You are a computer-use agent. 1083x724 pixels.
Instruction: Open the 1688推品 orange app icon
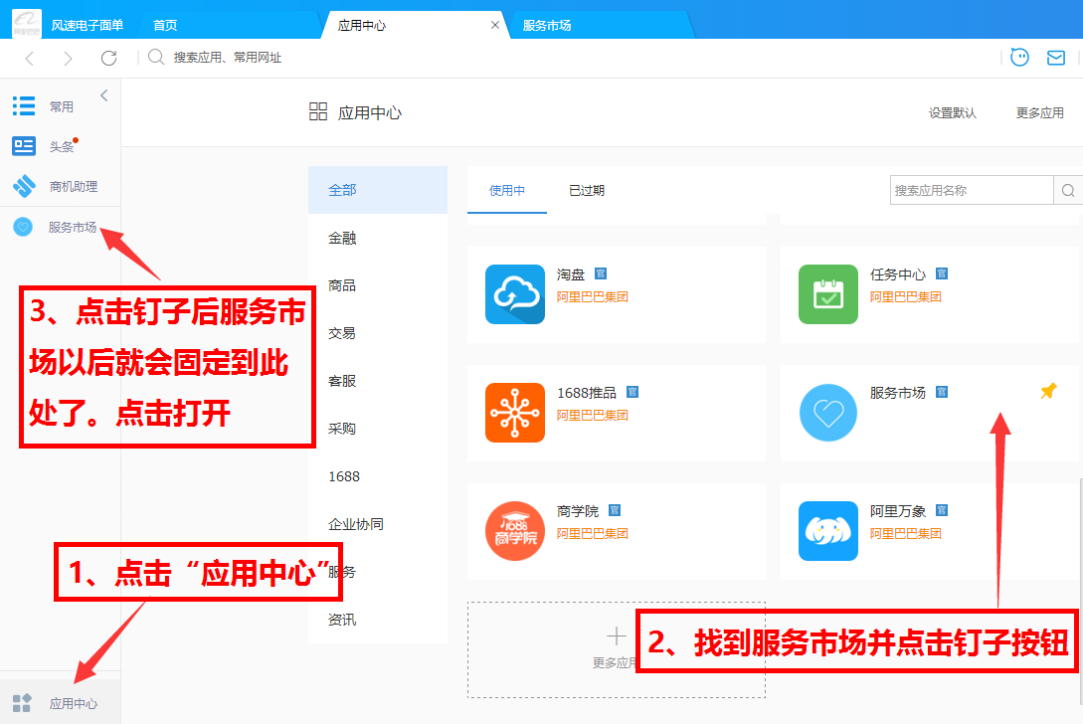click(514, 413)
